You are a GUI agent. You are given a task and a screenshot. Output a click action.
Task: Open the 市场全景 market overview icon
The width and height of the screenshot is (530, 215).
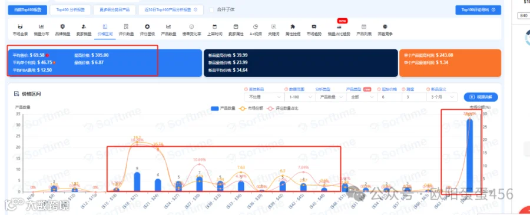(x=20, y=26)
